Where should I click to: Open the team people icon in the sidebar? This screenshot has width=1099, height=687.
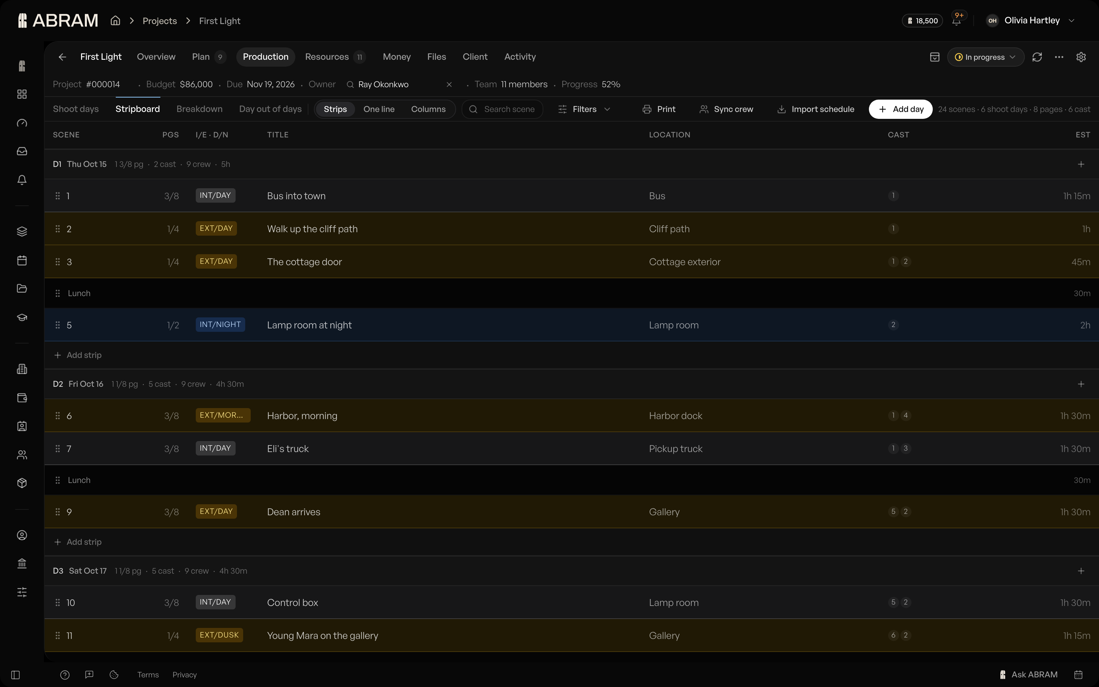(x=22, y=455)
